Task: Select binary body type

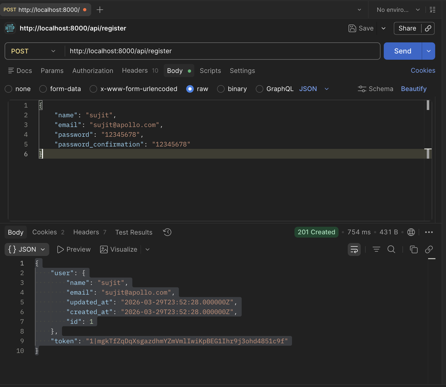Action: [x=221, y=89]
